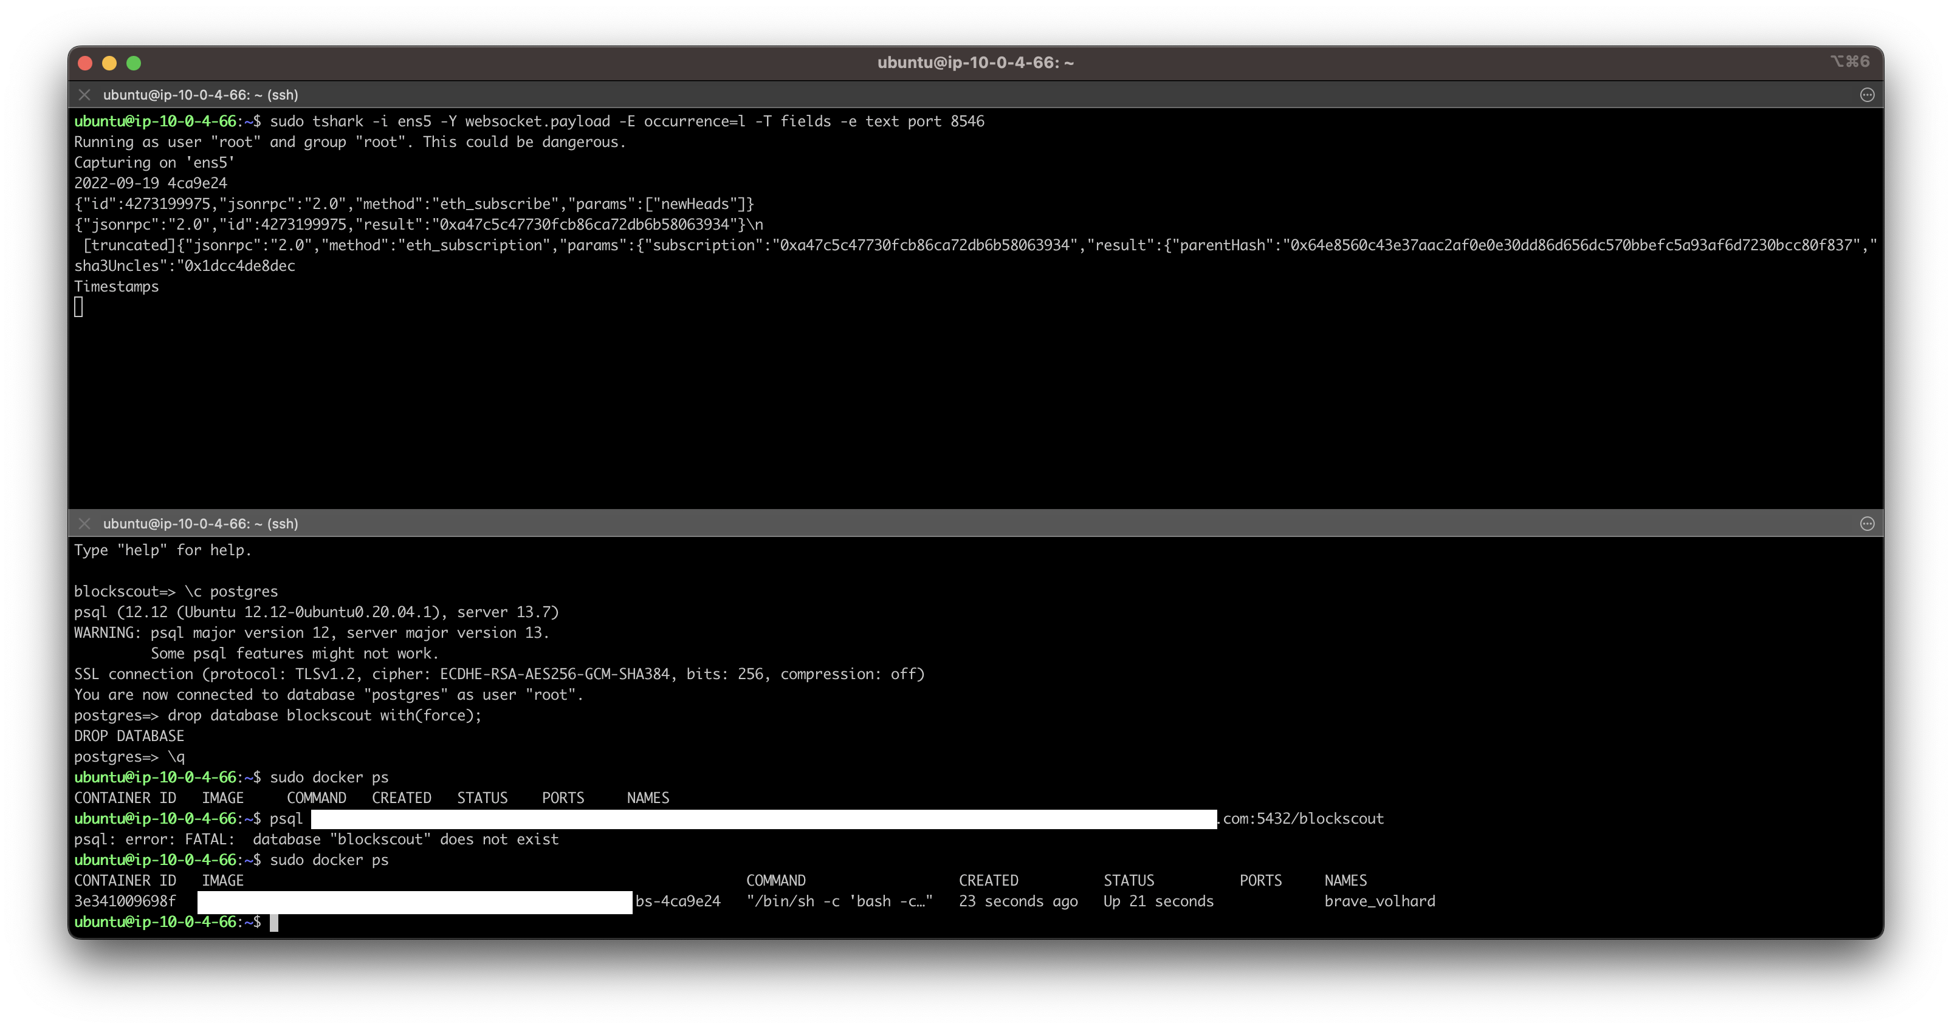Open the bottom pane options menu icon
Image resolution: width=1952 pixels, height=1029 pixels.
[x=1867, y=523]
